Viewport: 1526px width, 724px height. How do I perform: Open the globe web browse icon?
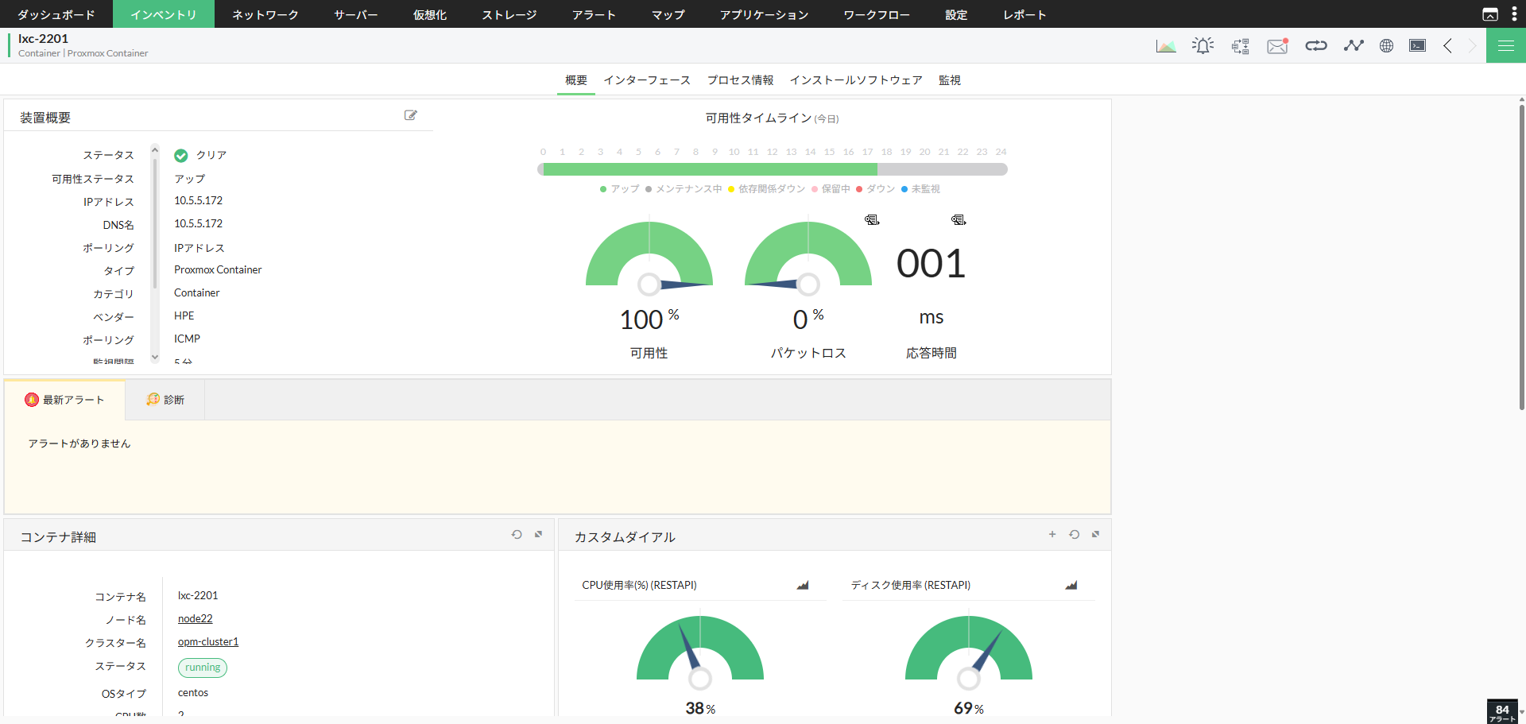click(x=1387, y=46)
